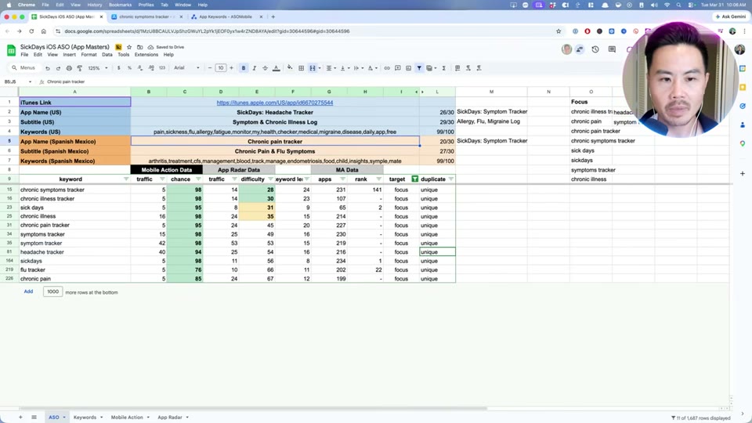Viewport: 752px width, 423px height.
Task: Insert link using chain icon
Action: point(386,68)
